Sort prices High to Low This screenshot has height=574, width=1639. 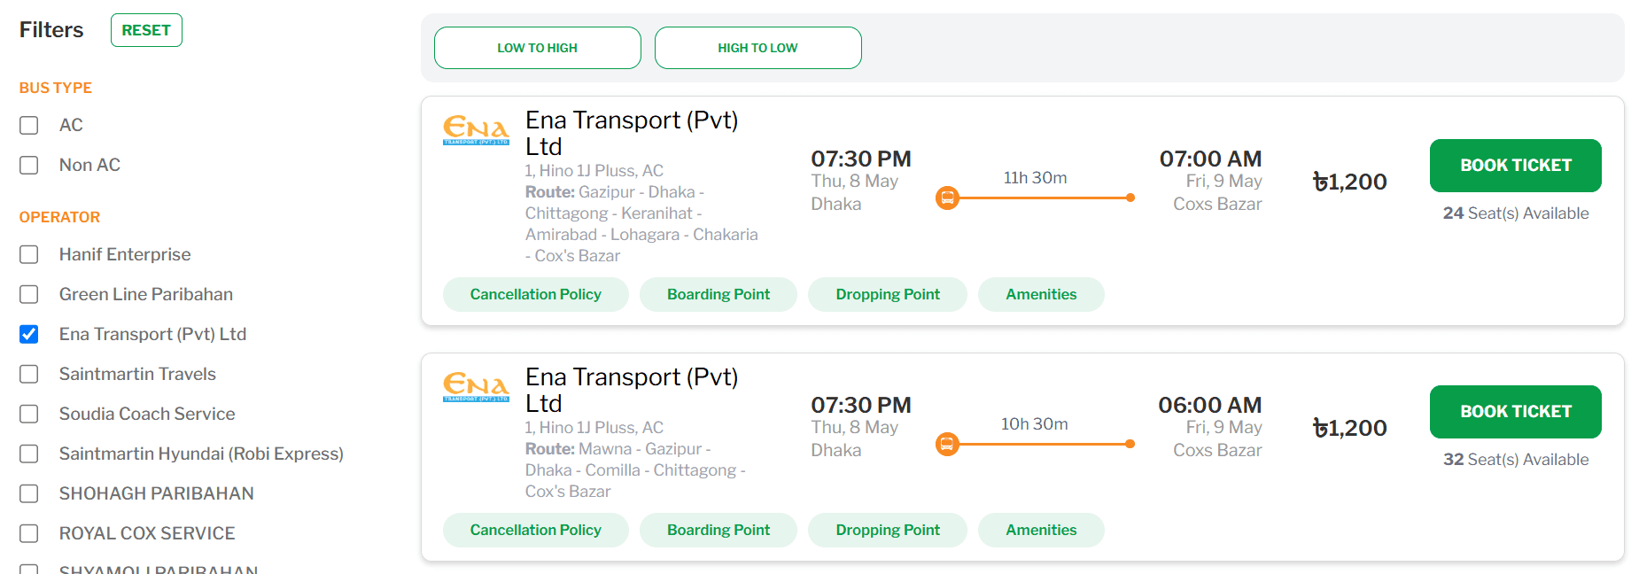[758, 48]
